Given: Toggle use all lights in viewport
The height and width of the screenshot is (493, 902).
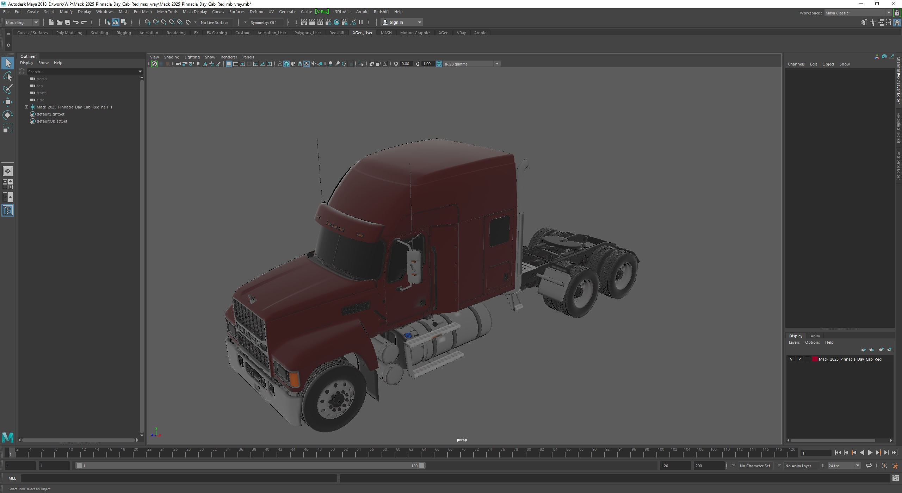Looking at the screenshot, I should [x=313, y=64].
